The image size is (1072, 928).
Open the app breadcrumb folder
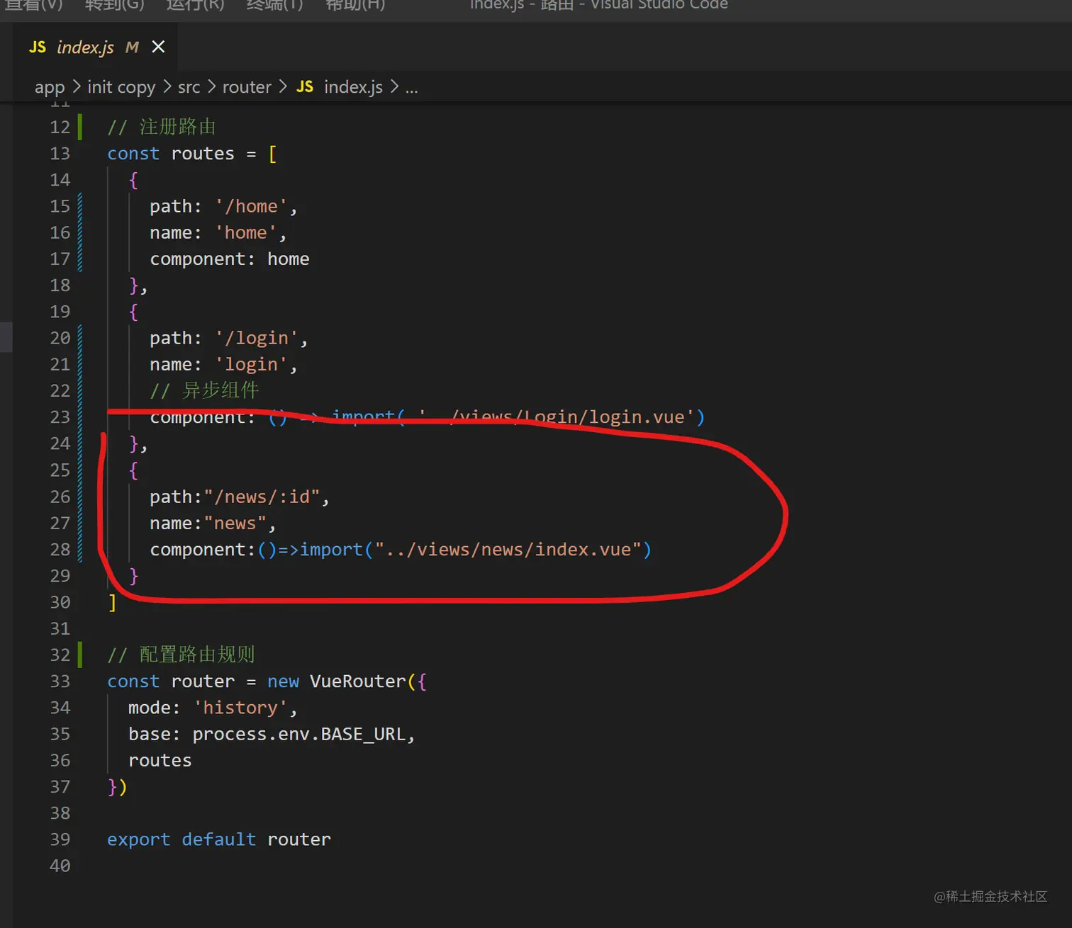[50, 87]
